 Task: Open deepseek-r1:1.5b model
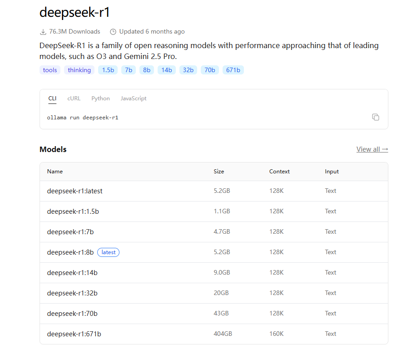tap(73, 212)
